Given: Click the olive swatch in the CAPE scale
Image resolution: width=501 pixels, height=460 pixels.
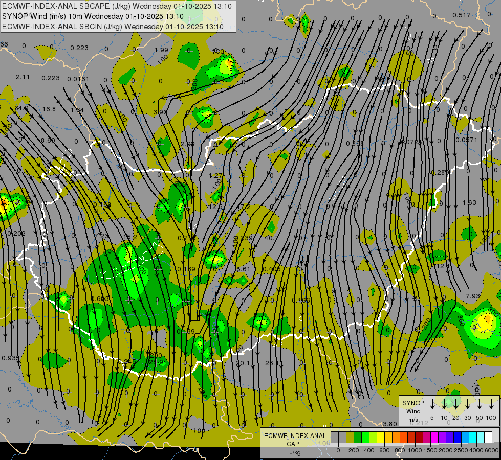Looking at the screenshot, I should click(350, 438).
